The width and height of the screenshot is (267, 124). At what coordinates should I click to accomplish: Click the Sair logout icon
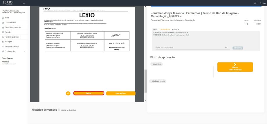pyautogui.click(x=262, y=3)
